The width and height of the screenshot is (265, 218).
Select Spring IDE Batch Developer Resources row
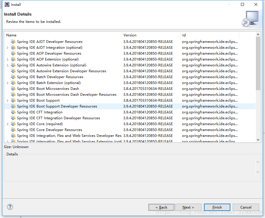[130, 77]
